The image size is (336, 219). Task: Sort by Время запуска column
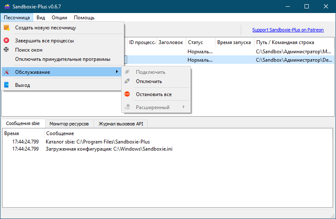[234, 42]
